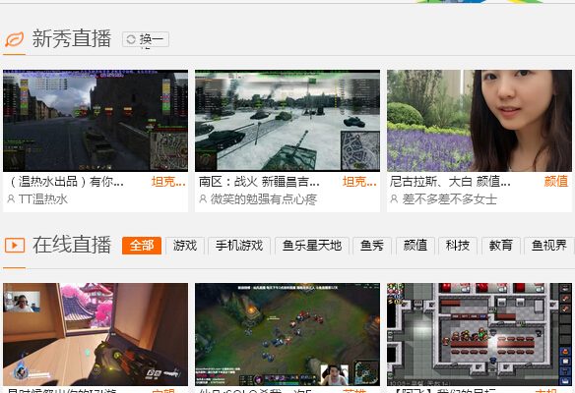The image size is (575, 393).
Task: Click the 在线直播 play icon
Action: pyautogui.click(x=15, y=246)
